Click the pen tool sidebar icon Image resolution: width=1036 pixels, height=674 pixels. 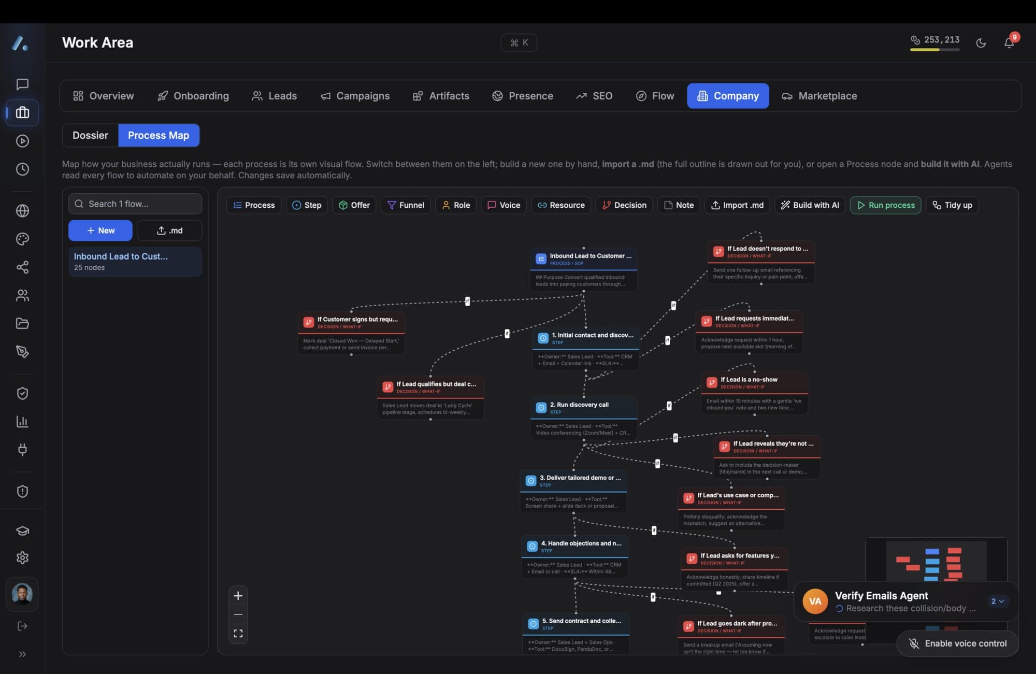tap(22, 352)
